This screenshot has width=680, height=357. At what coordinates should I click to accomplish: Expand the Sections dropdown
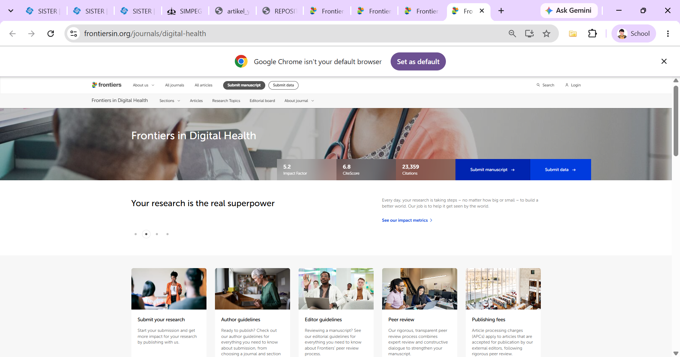click(x=170, y=101)
